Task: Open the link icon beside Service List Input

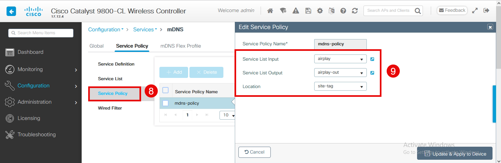Action: click(x=372, y=59)
